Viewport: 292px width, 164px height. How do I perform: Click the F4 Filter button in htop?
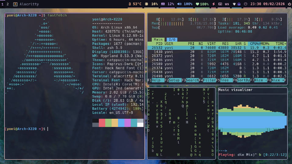pyautogui.click(x=207, y=80)
